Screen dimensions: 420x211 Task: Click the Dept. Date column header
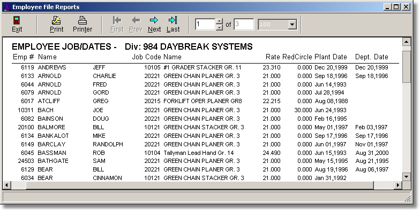click(x=372, y=57)
